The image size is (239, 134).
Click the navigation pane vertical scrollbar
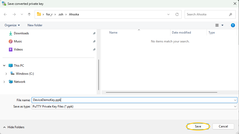pos(99,75)
